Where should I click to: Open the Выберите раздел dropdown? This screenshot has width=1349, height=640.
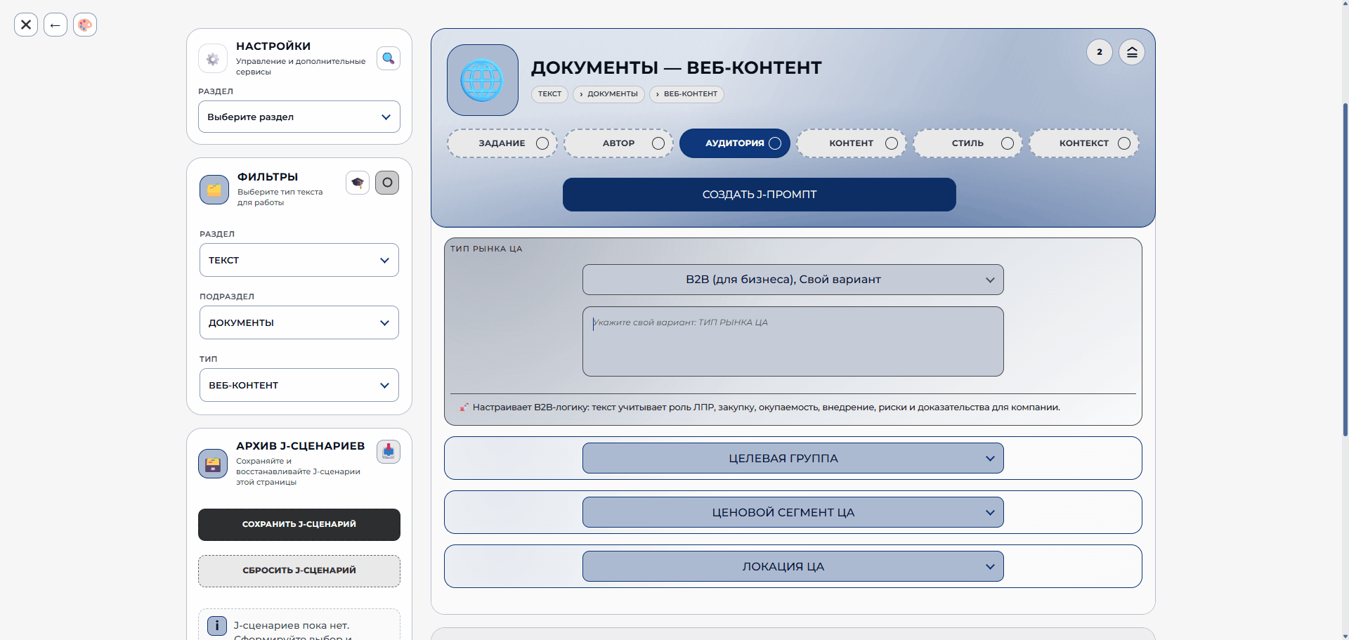pyautogui.click(x=299, y=117)
